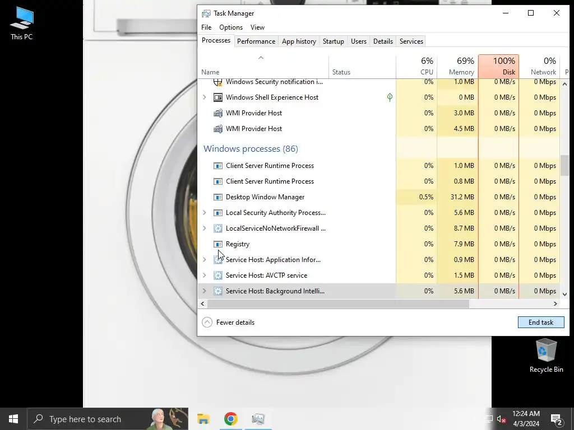574x430 pixels.
Task: Click the Windows processes (86) group header
Action: (x=251, y=149)
